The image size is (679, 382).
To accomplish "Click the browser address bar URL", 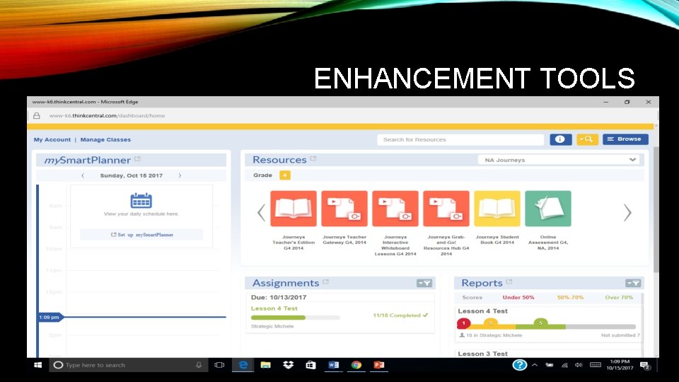I will coord(107,115).
